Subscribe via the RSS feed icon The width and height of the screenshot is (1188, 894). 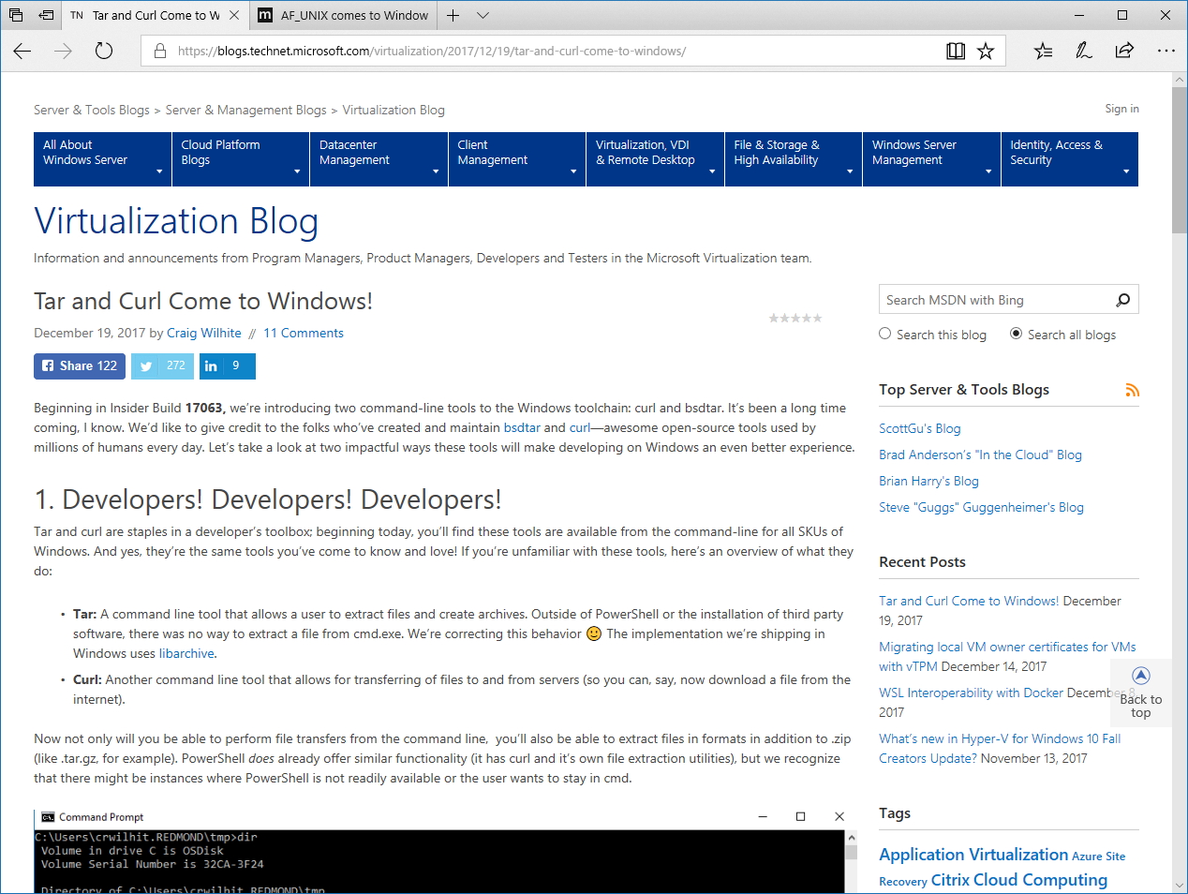click(x=1133, y=390)
